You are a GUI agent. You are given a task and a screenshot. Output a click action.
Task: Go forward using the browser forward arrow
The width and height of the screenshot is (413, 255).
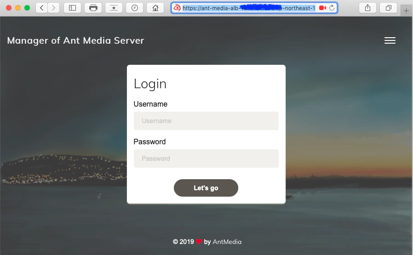pyautogui.click(x=53, y=8)
